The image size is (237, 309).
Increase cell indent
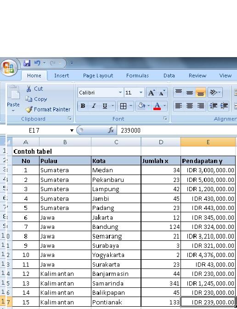pos(224,106)
